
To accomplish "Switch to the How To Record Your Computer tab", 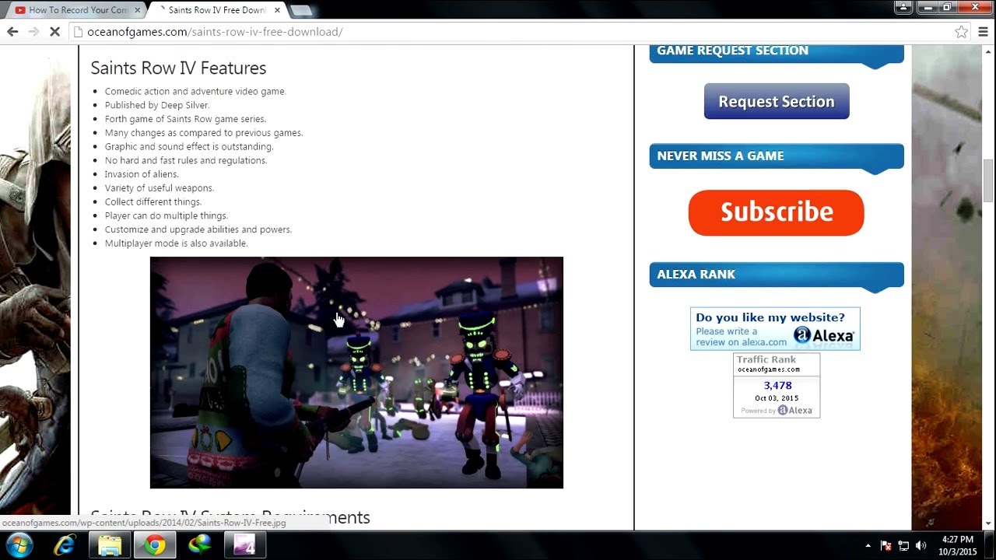I will 75,10.
